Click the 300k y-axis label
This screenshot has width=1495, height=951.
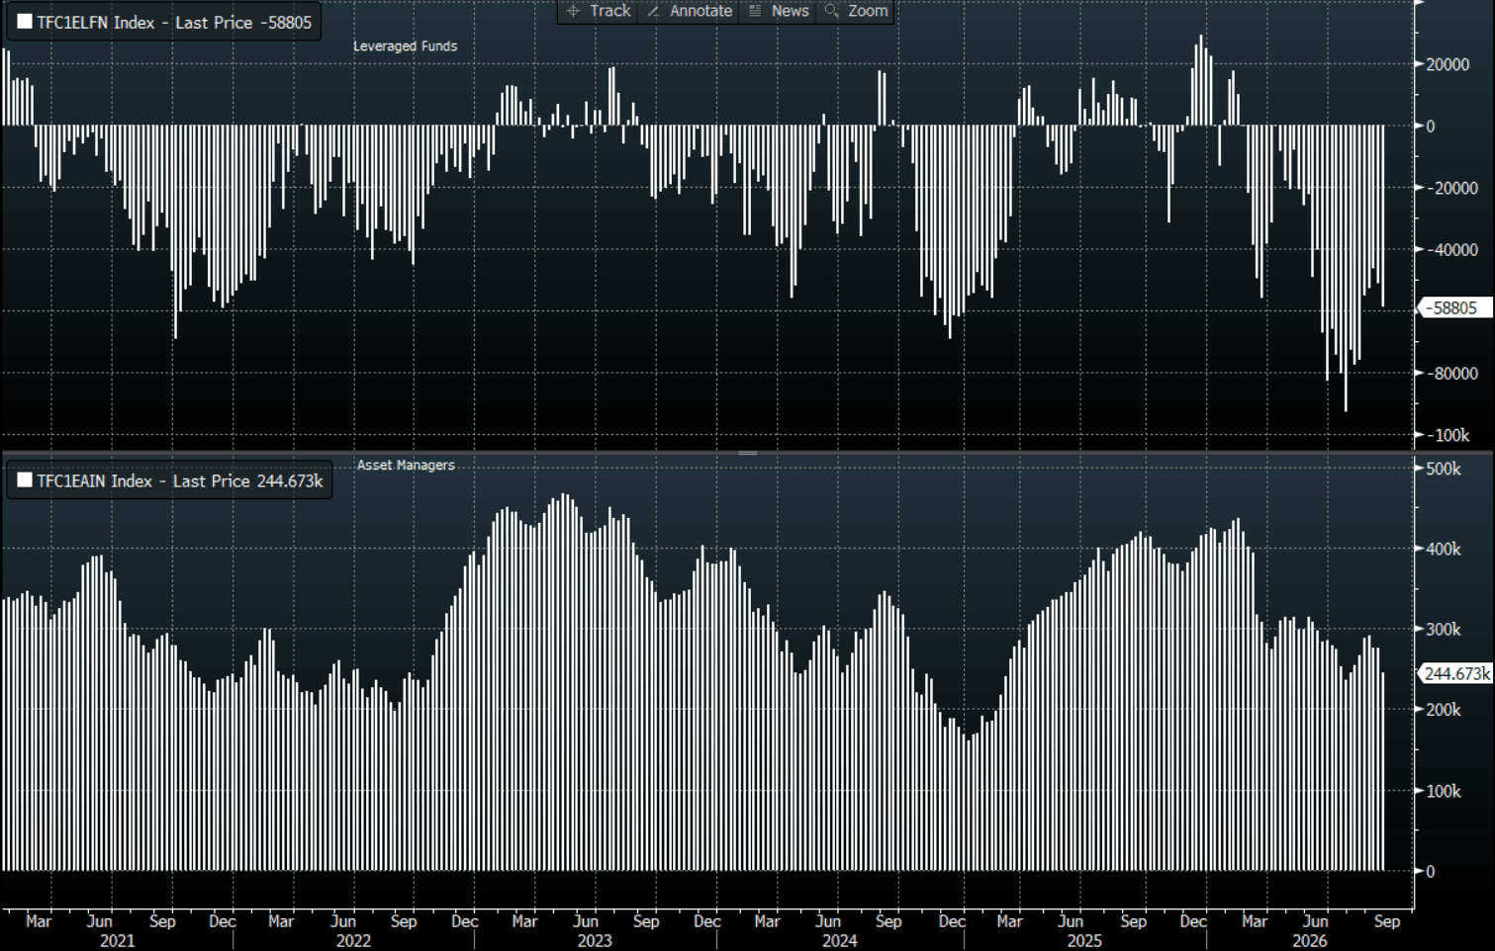click(x=1444, y=630)
